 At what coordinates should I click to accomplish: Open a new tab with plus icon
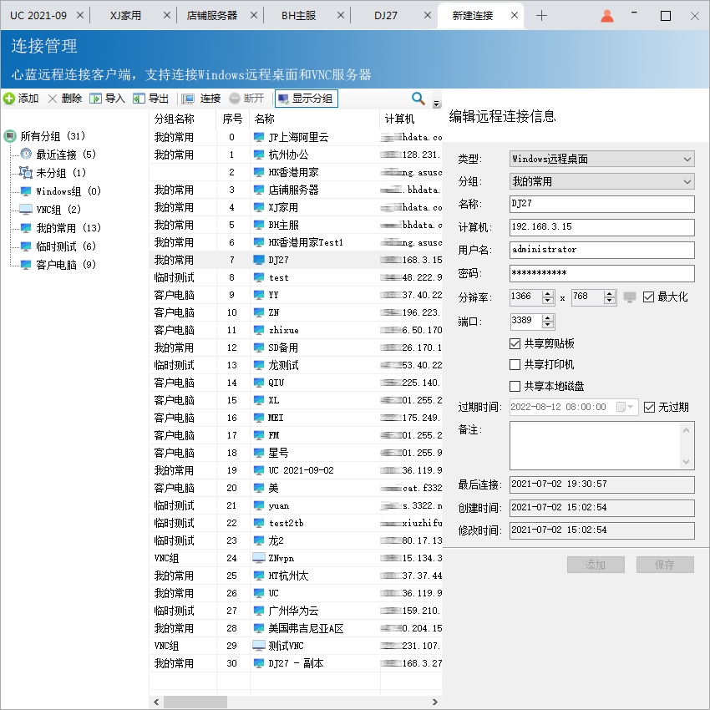541,16
